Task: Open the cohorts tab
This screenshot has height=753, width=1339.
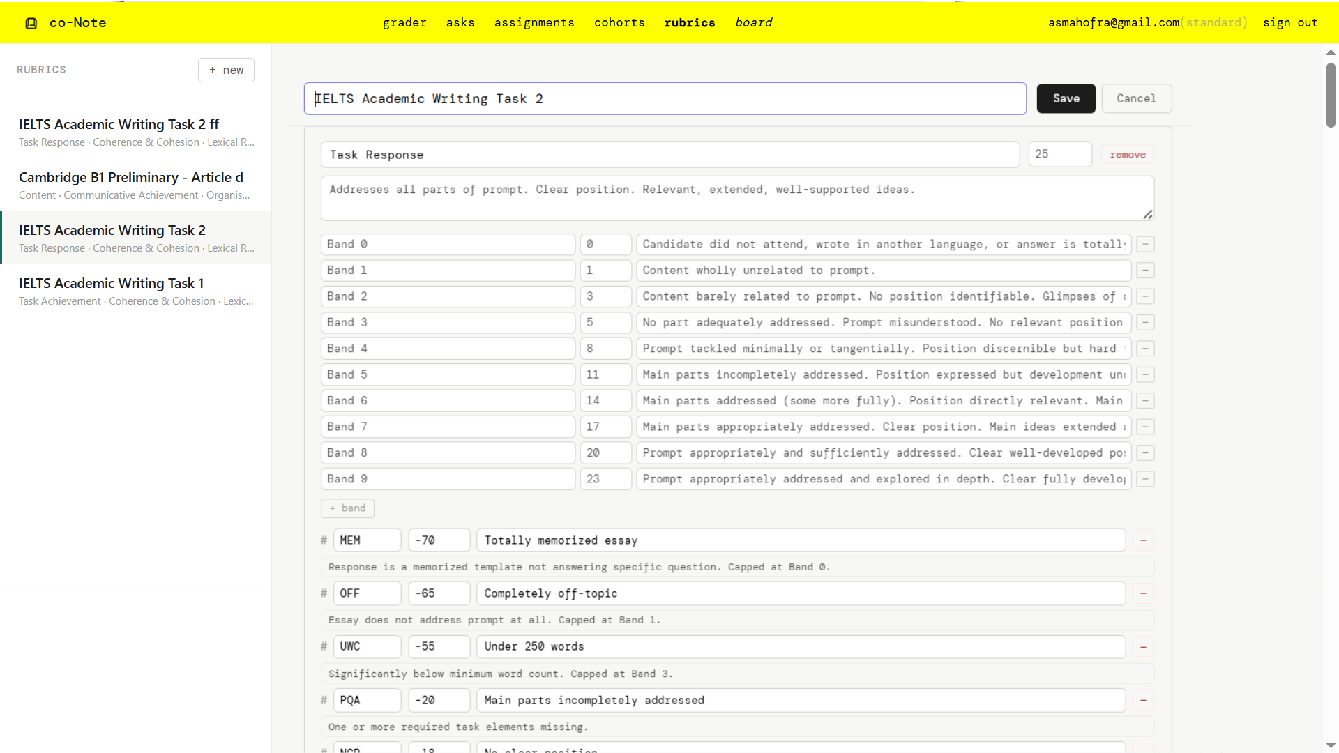Action: click(x=619, y=23)
